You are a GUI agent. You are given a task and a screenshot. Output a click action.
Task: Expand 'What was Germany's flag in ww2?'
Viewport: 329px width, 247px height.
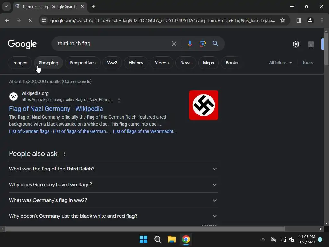coord(114,200)
